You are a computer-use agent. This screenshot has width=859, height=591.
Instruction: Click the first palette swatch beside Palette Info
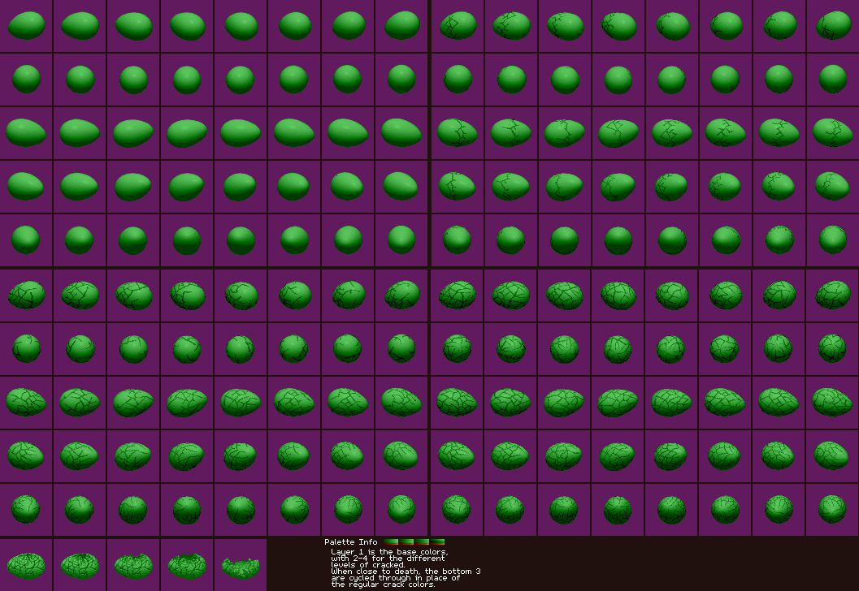point(391,541)
